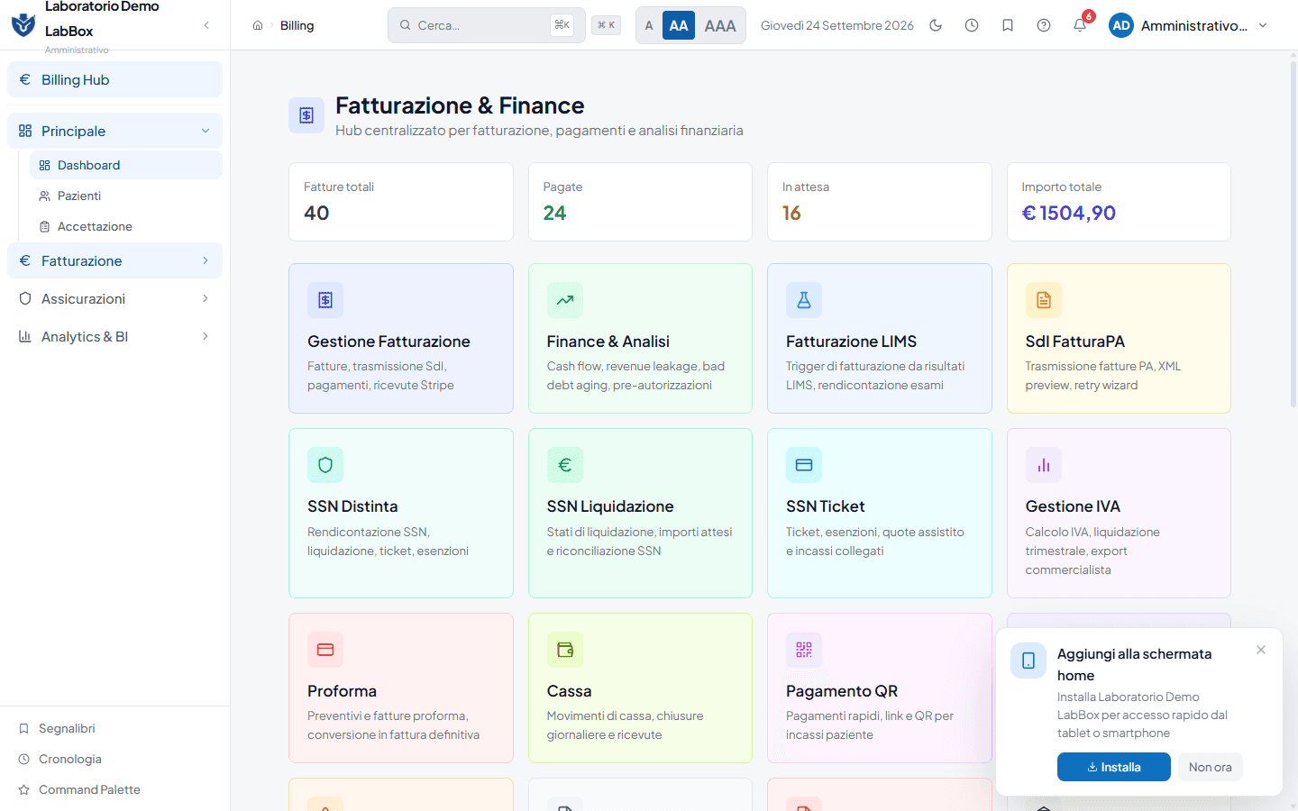
Task: Click the Gestione Fatturazione card icon
Action: 325,300
